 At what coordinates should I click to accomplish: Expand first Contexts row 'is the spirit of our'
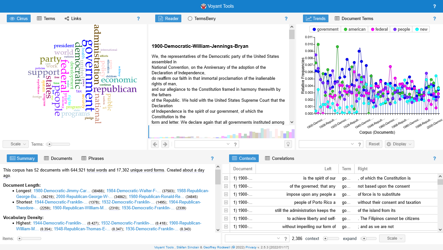pos(226,178)
